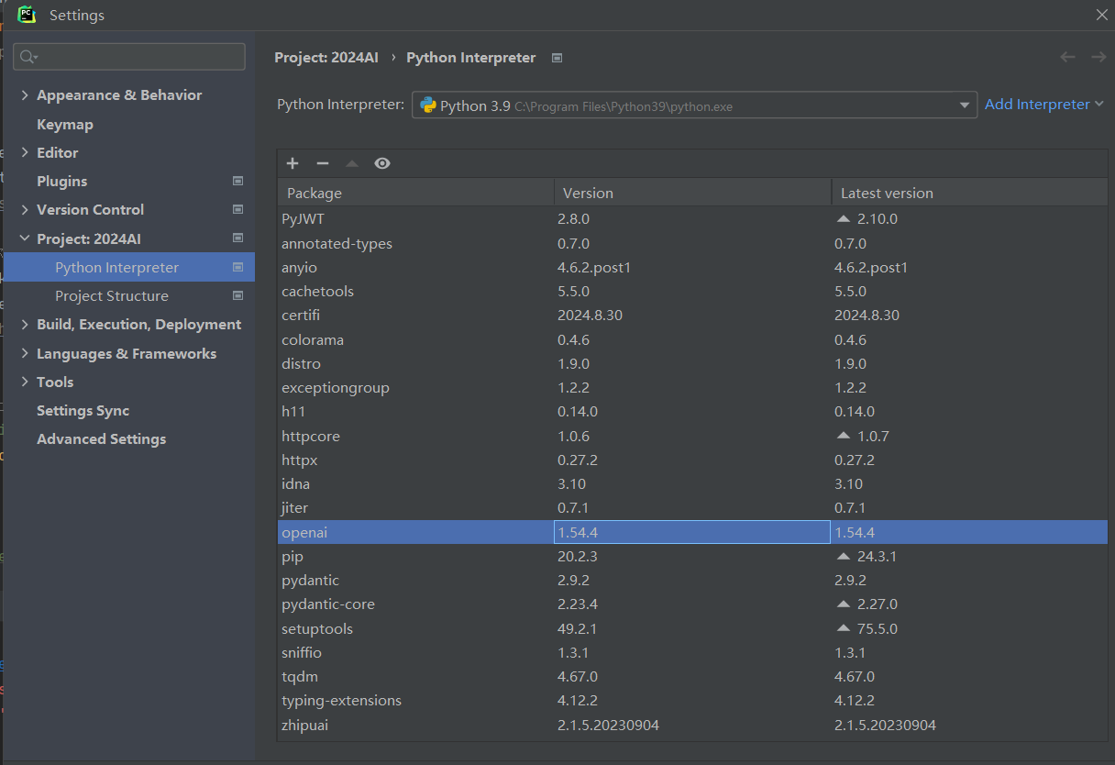This screenshot has height=765, width=1115.
Task: Click the plus icon to install package
Action: click(x=293, y=163)
